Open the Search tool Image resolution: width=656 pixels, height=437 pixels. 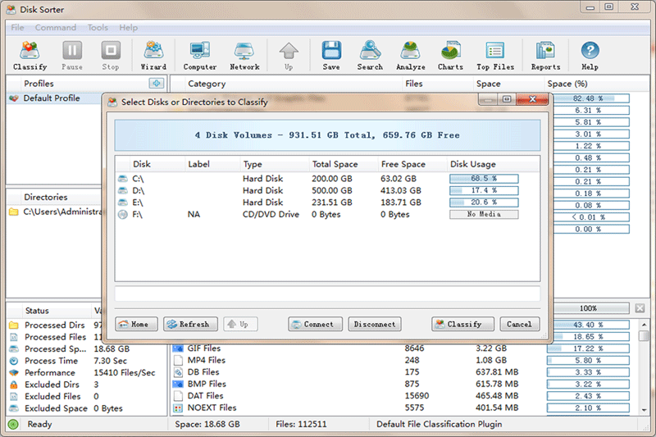[x=370, y=55]
